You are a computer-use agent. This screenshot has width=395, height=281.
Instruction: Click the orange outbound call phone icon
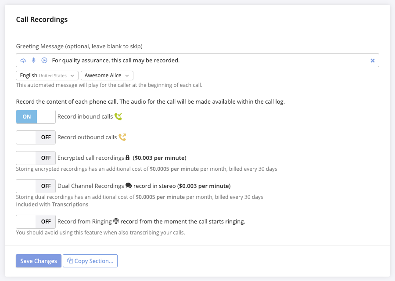[x=122, y=137]
